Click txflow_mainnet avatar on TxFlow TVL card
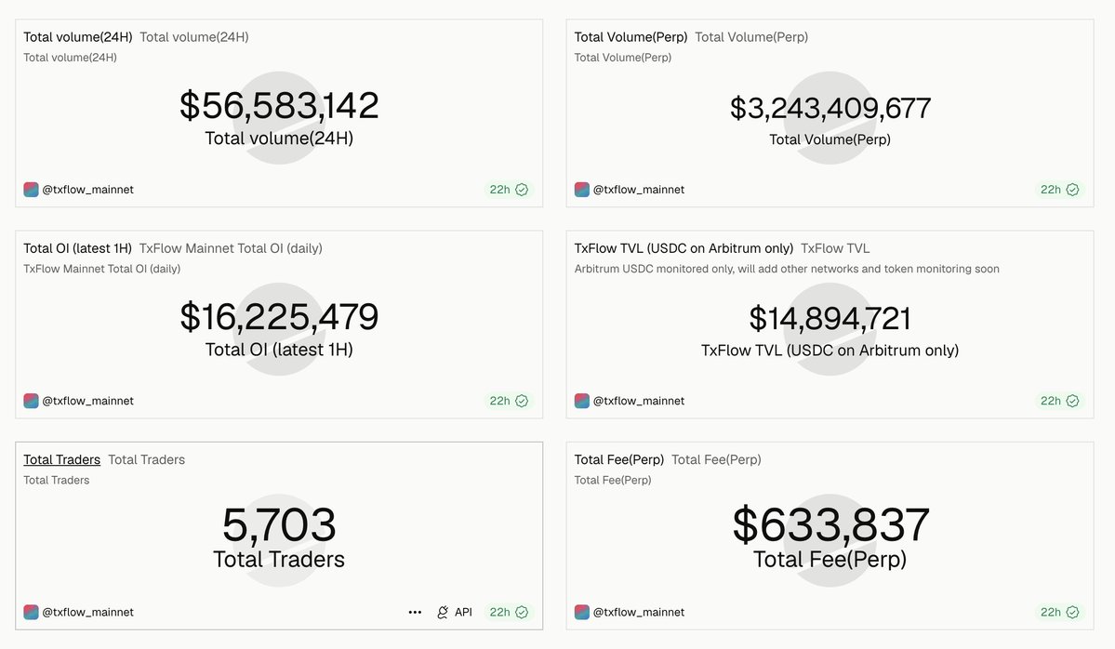The image size is (1115, 649). [582, 401]
